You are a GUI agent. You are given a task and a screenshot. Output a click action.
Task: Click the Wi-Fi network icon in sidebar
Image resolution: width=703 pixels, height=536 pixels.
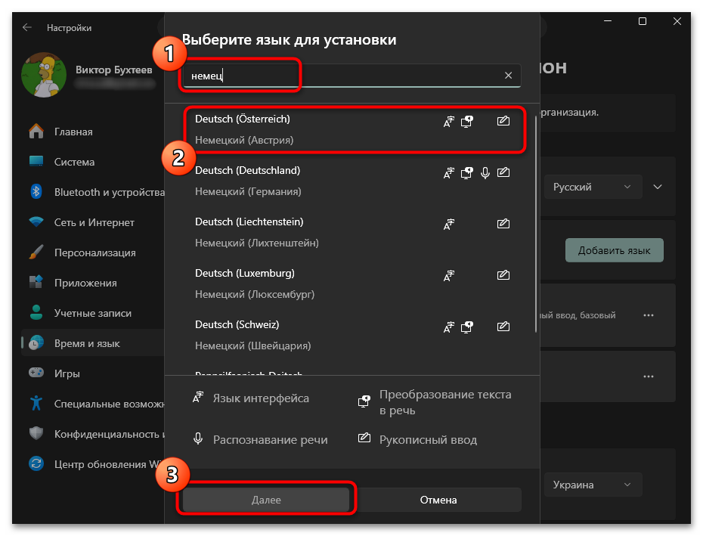point(36,222)
